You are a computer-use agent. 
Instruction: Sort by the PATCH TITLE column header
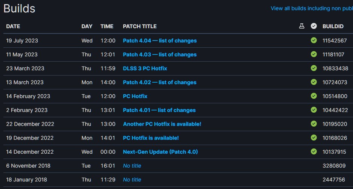[139, 26]
